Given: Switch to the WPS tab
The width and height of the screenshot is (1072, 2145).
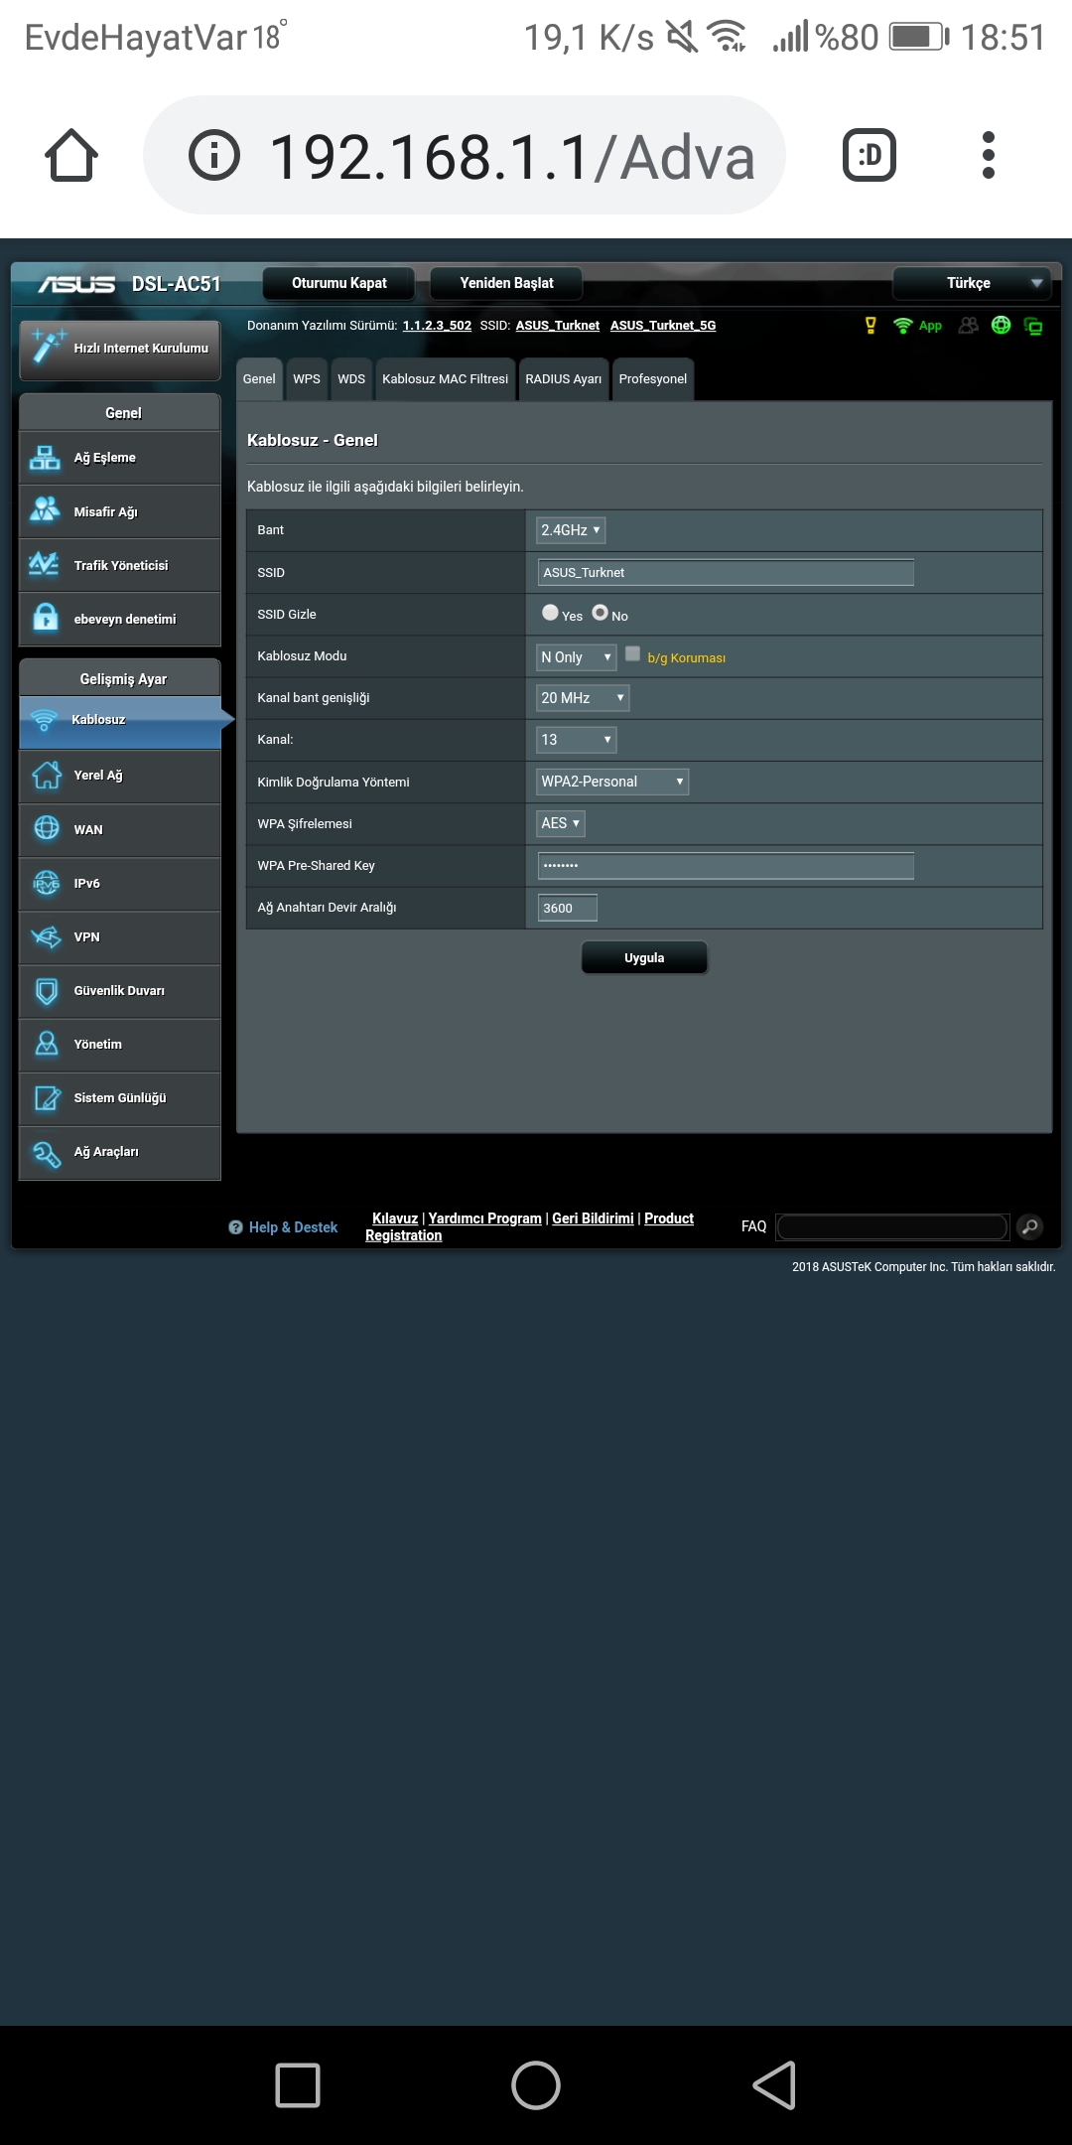Looking at the screenshot, I should click(307, 379).
